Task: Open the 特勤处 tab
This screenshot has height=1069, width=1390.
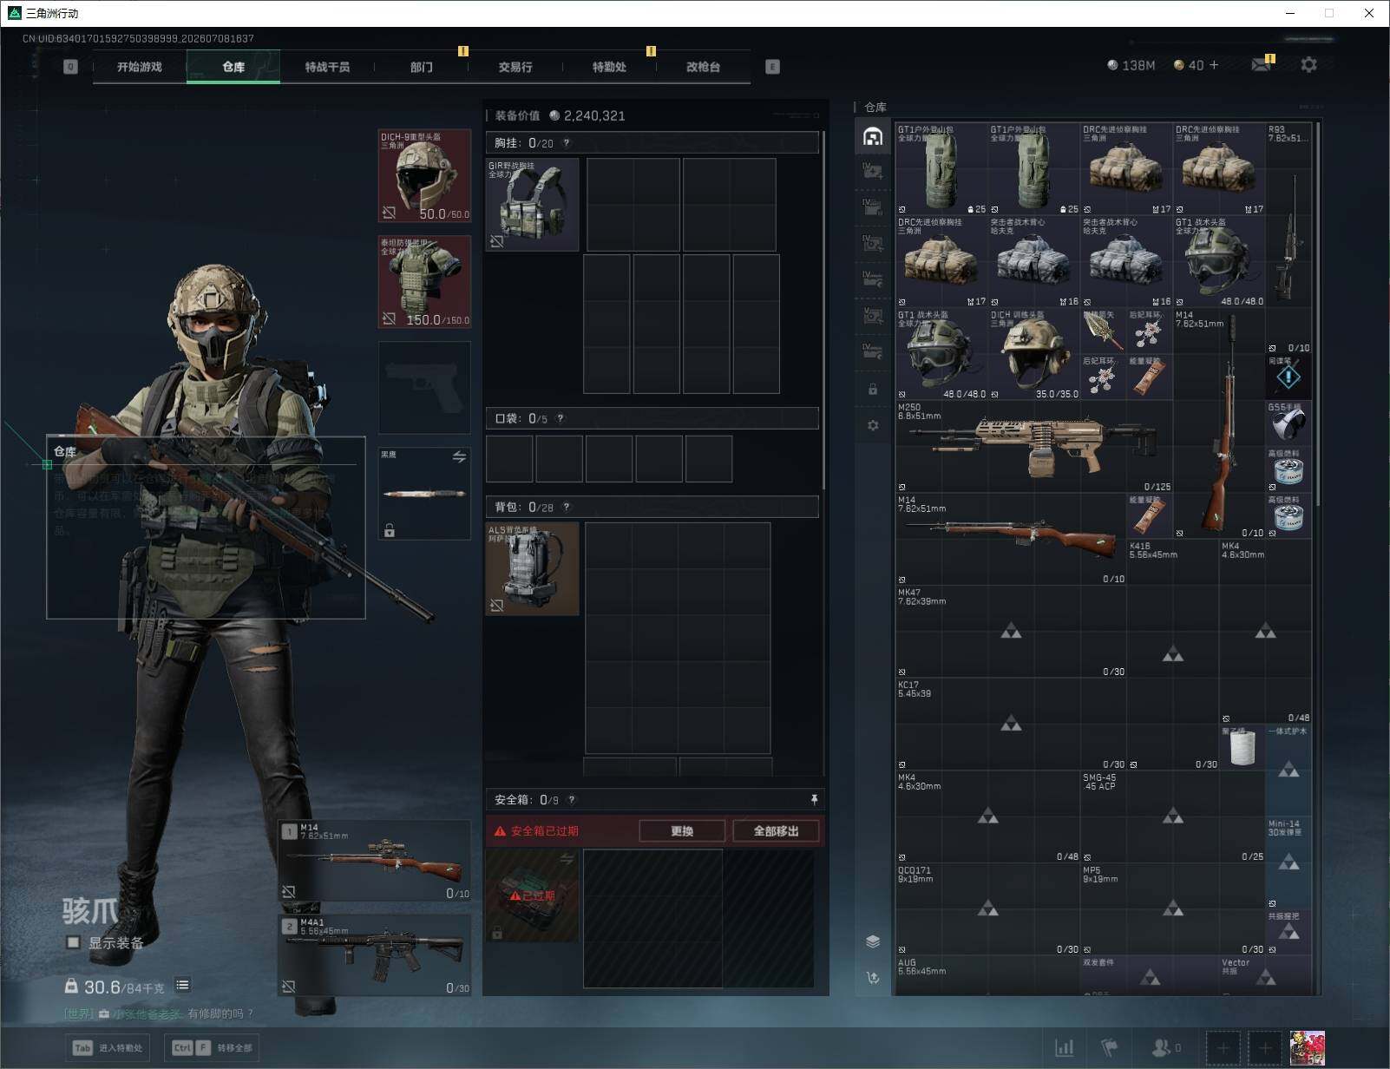Action: (x=609, y=67)
